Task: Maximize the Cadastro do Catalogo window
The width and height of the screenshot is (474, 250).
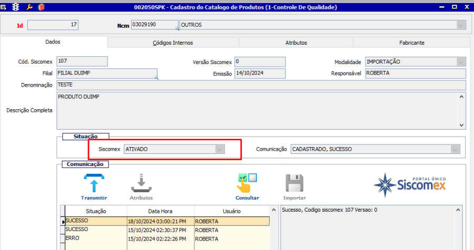Action: [455, 7]
